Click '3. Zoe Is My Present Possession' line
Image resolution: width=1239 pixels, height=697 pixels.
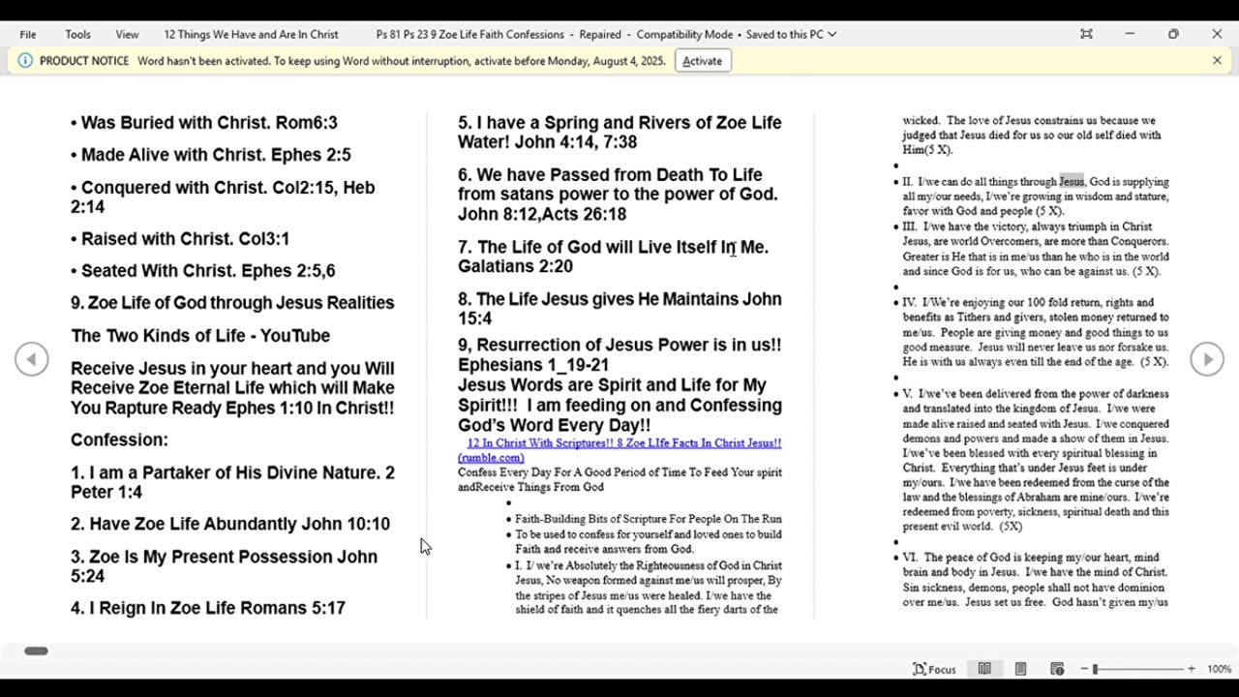(x=224, y=566)
